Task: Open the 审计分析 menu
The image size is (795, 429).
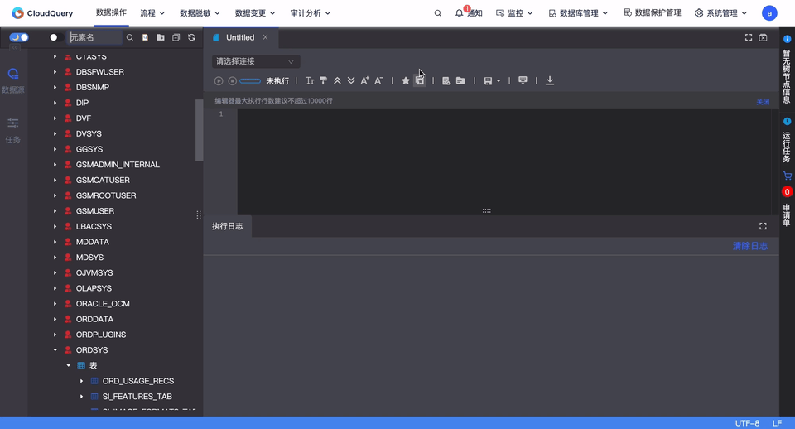Action: (311, 13)
